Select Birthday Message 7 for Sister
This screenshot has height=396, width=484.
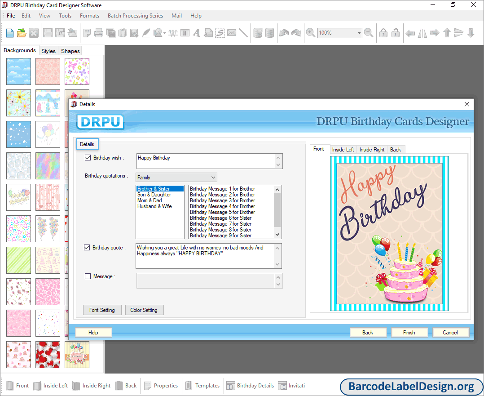(x=221, y=224)
